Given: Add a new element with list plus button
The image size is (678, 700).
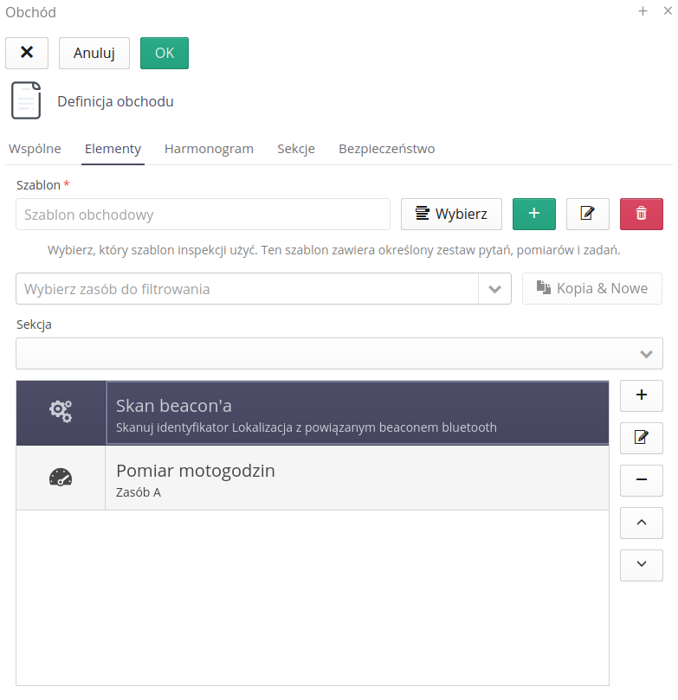Looking at the screenshot, I should click(642, 395).
